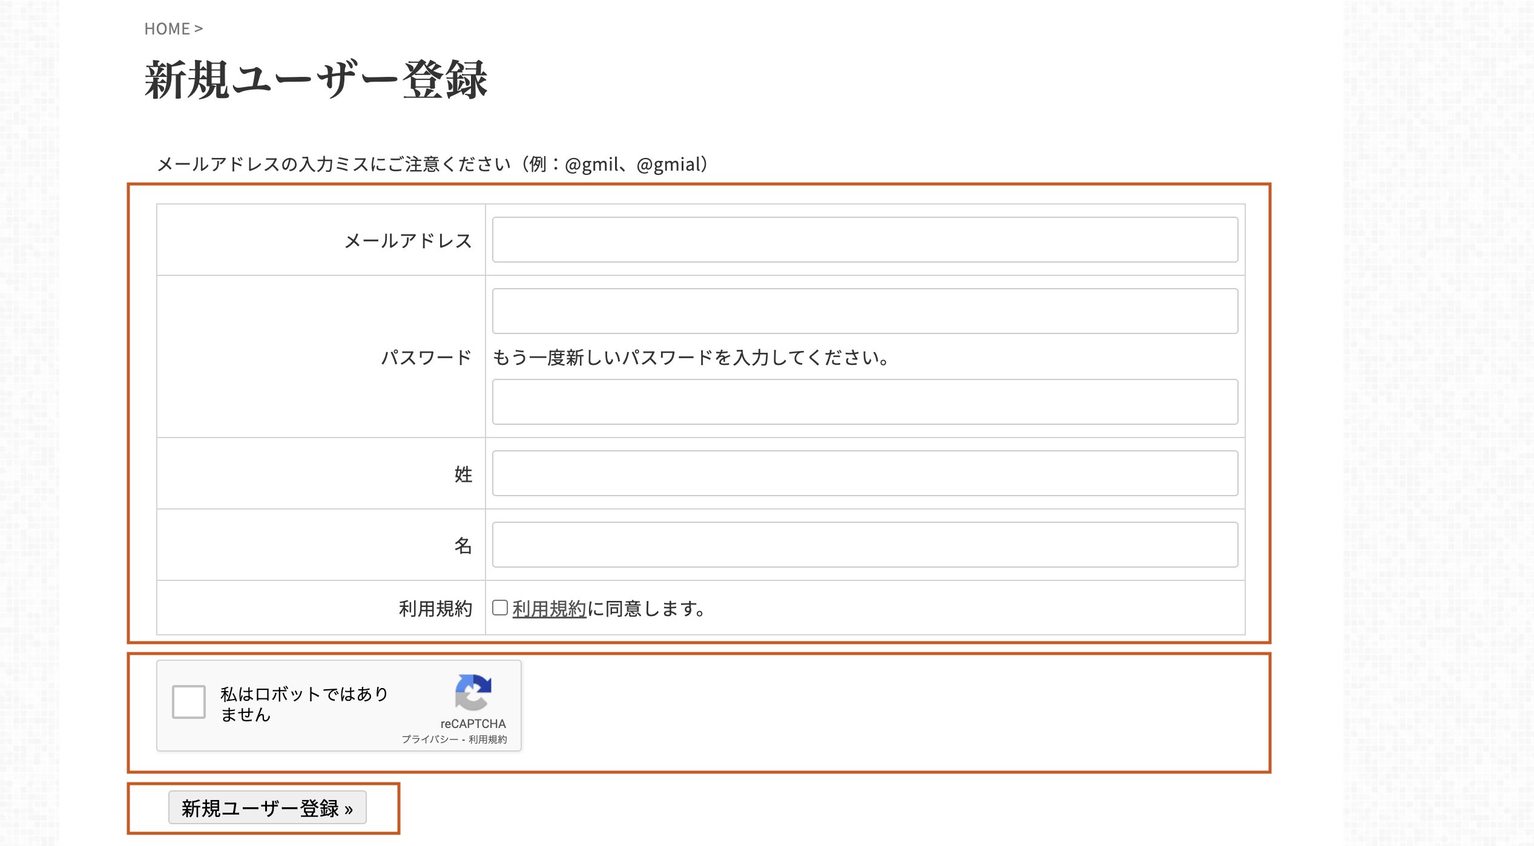Image resolution: width=1534 pixels, height=846 pixels.
Task: Click the 利用規約 row label
Action: (x=435, y=609)
